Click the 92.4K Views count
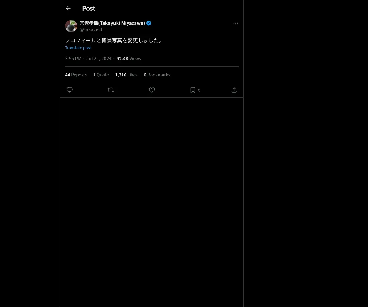The image size is (368, 307). point(128,59)
